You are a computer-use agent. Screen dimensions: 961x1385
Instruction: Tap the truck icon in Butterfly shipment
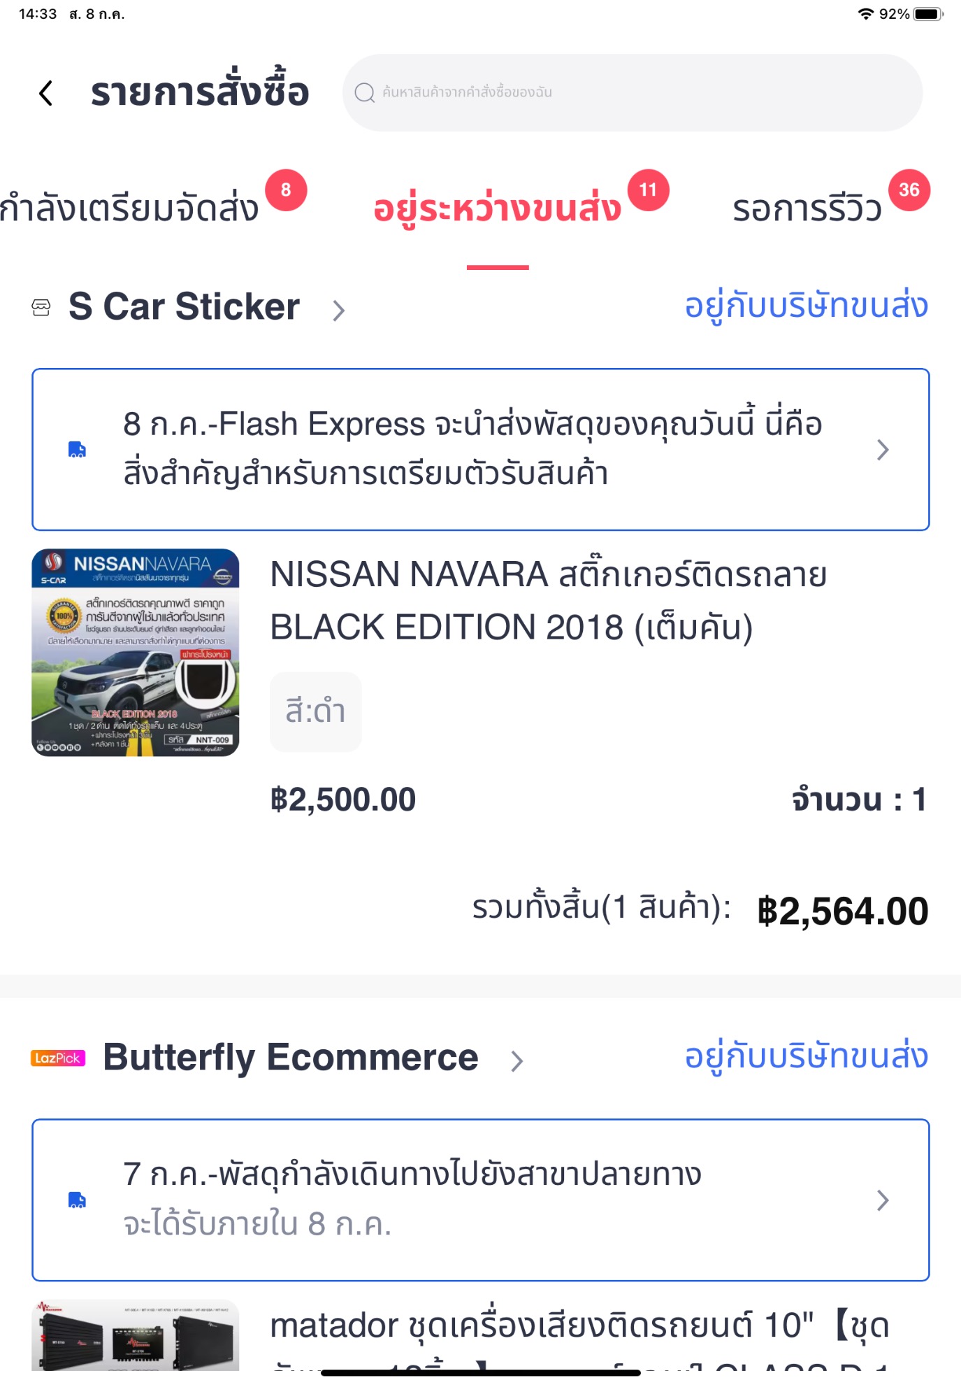pyautogui.click(x=77, y=1200)
